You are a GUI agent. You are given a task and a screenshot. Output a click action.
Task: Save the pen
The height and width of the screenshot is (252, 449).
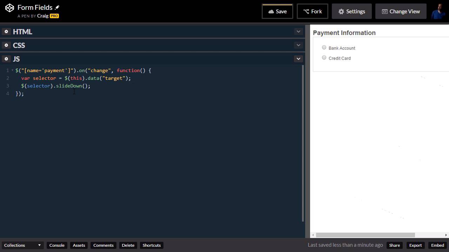point(277,12)
